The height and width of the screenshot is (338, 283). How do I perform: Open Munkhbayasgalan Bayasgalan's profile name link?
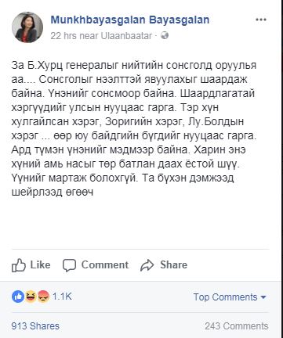(x=130, y=20)
